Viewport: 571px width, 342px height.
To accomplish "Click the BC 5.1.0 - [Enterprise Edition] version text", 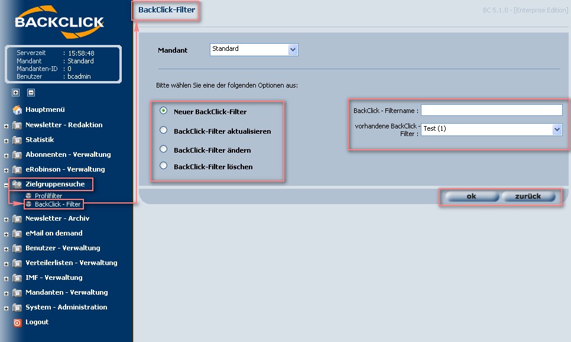I will tap(525, 10).
